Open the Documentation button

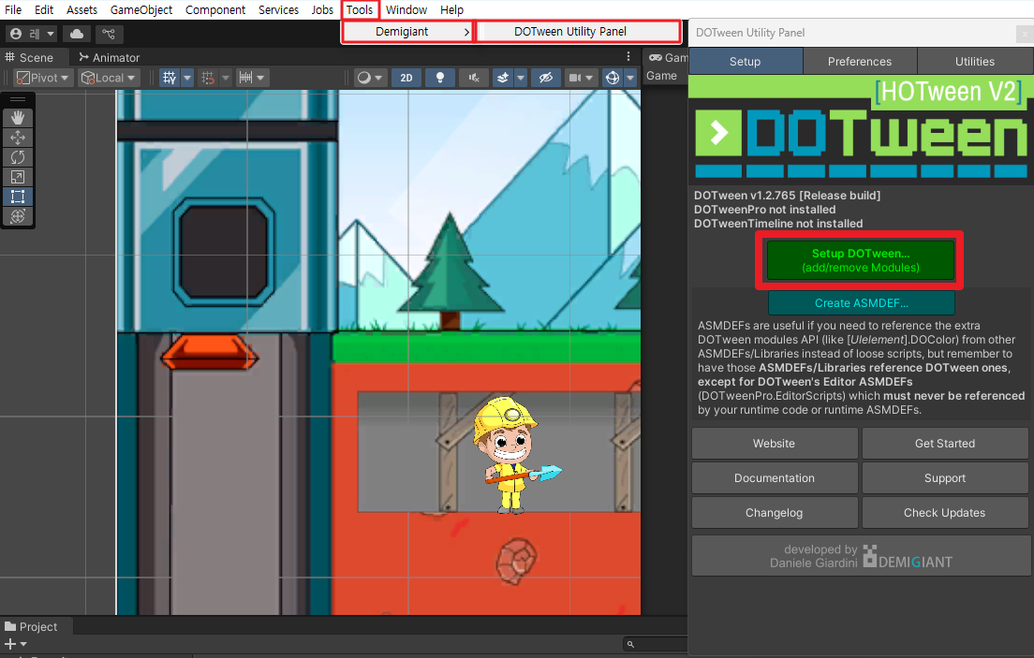click(775, 478)
